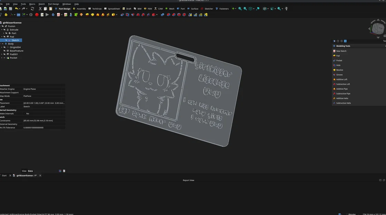Open the standard views cube dropdown

tap(253, 9)
